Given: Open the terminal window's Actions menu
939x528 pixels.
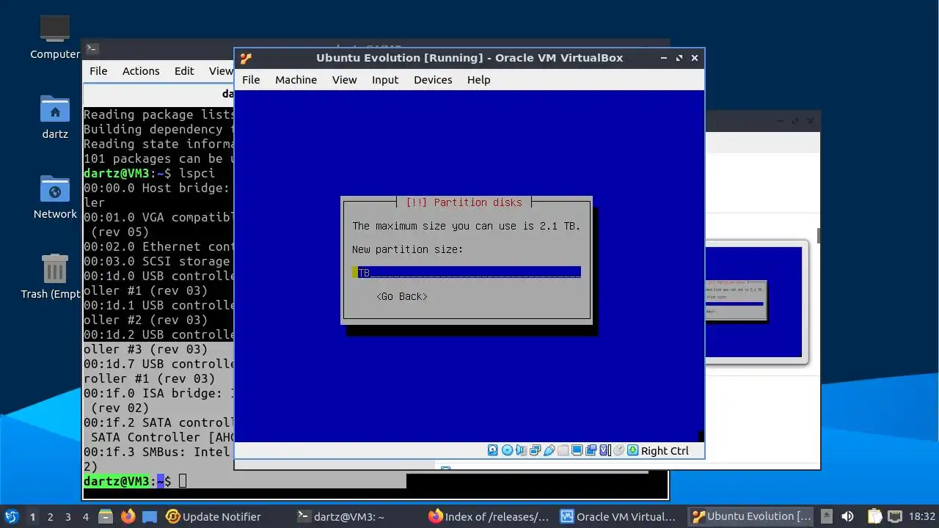Looking at the screenshot, I should tap(141, 71).
